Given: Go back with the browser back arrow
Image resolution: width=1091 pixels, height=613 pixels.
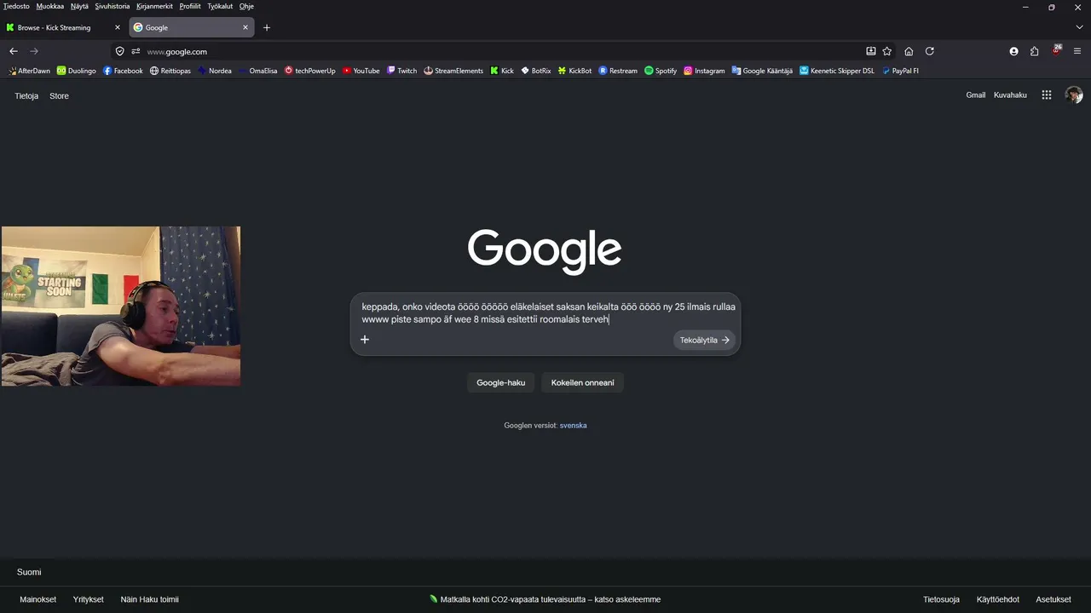Looking at the screenshot, I should point(14,51).
